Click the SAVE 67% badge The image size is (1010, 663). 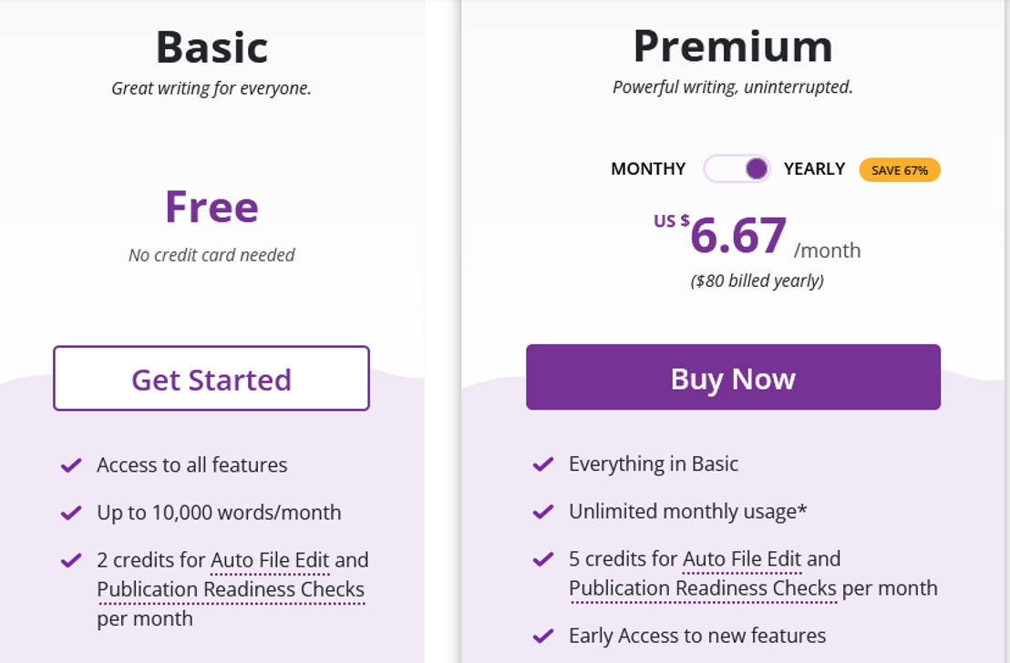click(899, 170)
